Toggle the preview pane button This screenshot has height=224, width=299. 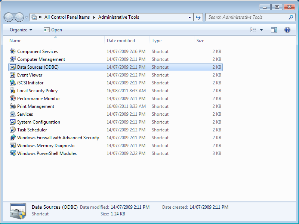(274, 30)
